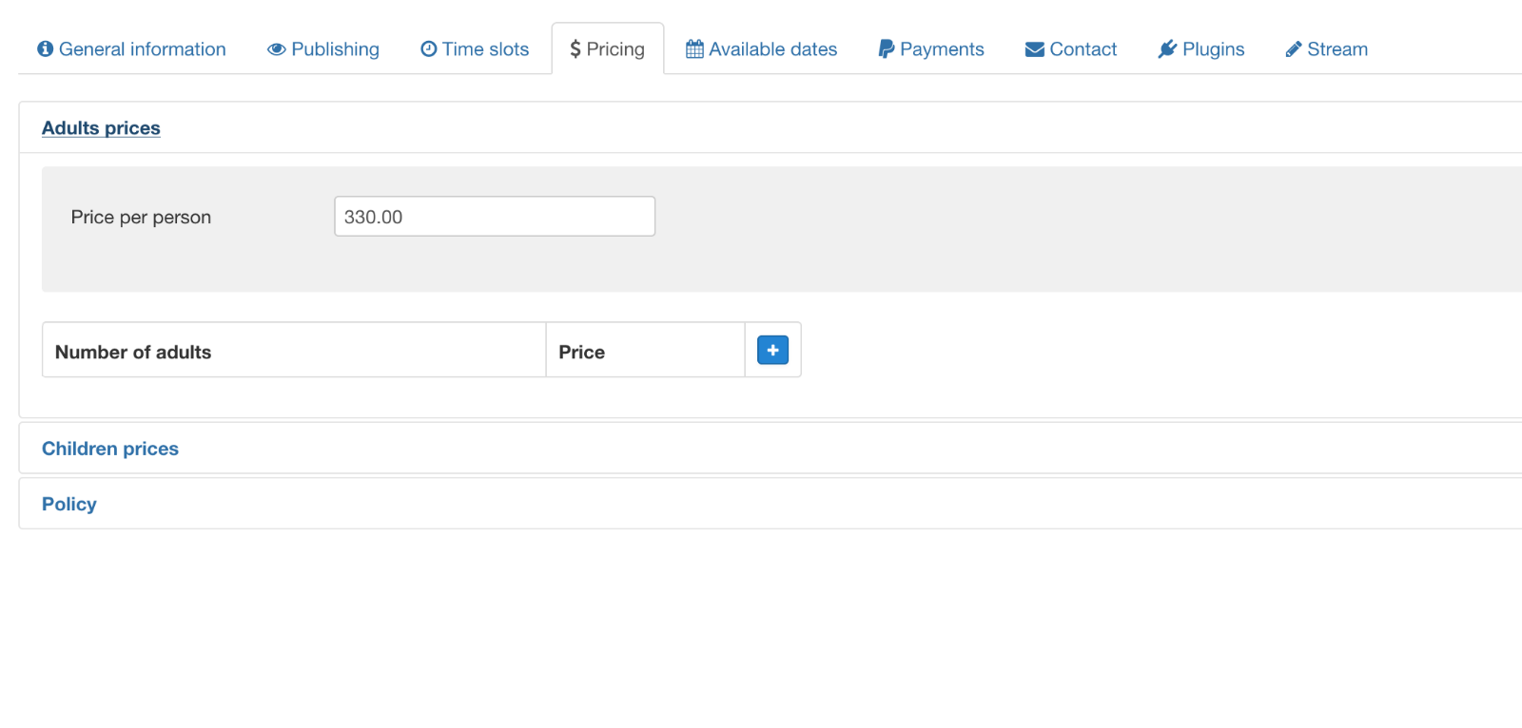Click the Price per person label
This screenshot has width=1522, height=728.
(141, 217)
